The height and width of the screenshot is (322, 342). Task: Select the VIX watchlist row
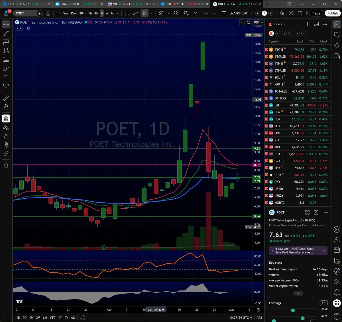(x=298, y=140)
